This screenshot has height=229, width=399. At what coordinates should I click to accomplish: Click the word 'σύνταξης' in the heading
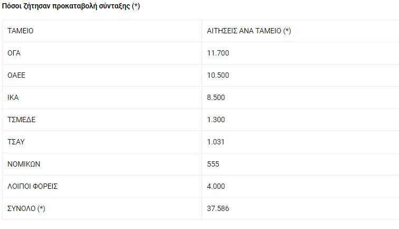[x=115, y=6]
